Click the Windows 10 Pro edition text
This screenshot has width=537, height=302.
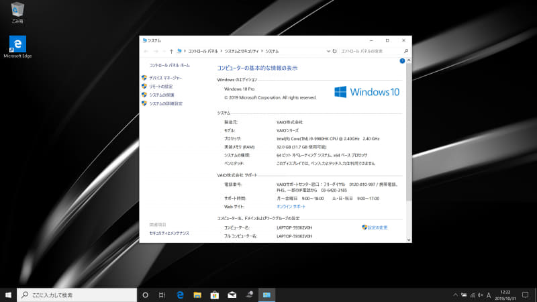(239, 89)
